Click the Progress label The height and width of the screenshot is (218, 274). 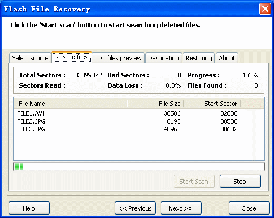(x=204, y=75)
